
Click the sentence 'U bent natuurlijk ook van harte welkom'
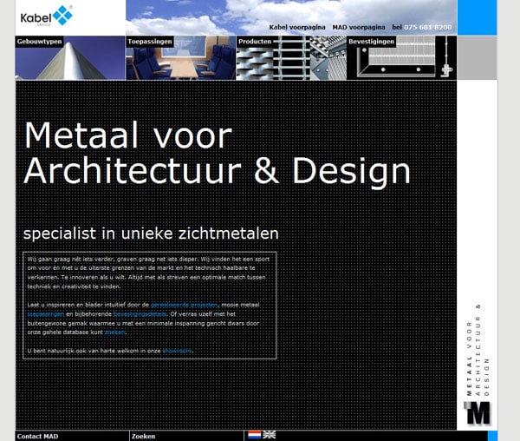[110, 351]
